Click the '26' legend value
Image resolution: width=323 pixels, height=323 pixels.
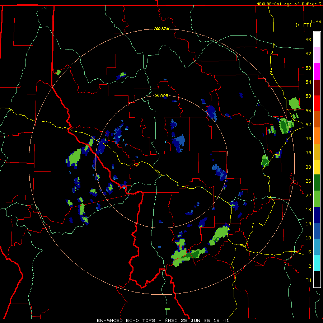pyautogui.click(x=308, y=181)
